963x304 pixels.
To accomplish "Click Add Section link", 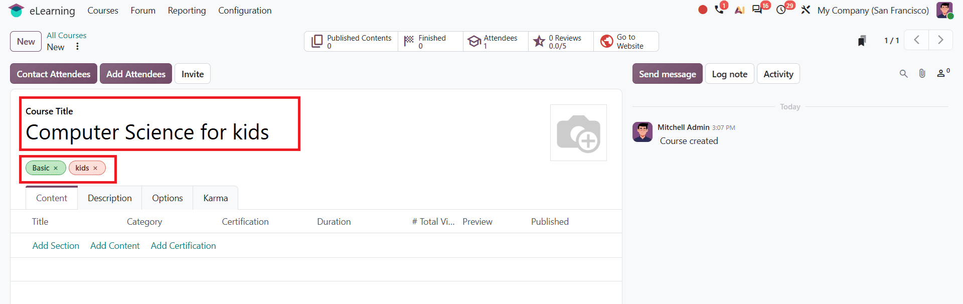I will pyautogui.click(x=56, y=246).
